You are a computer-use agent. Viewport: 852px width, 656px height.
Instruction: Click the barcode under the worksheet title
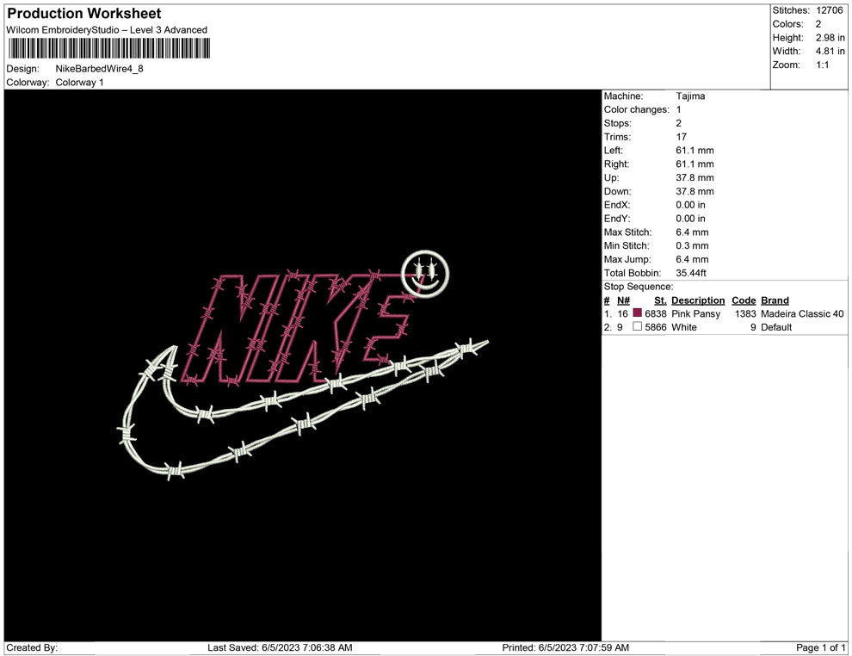pyautogui.click(x=108, y=49)
